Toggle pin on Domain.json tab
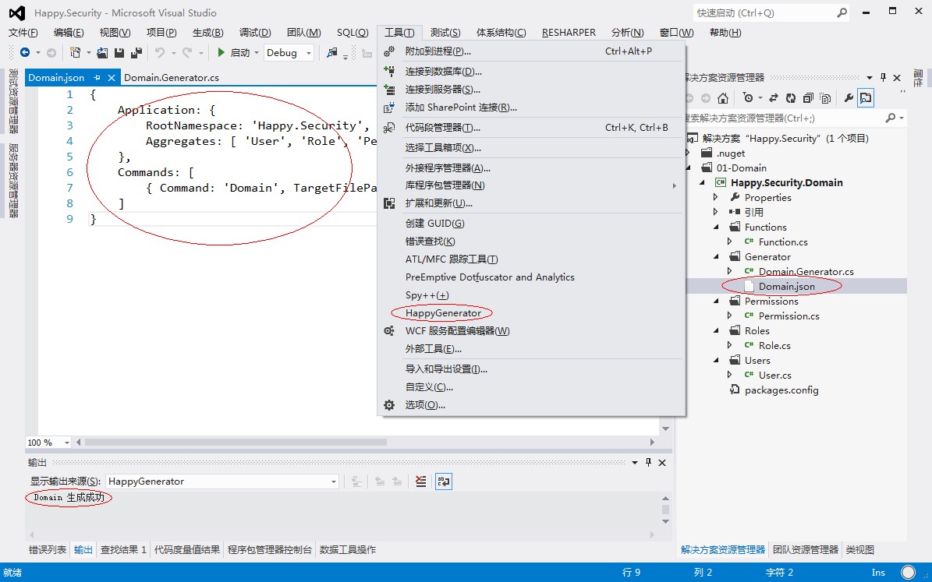 pyautogui.click(x=97, y=78)
